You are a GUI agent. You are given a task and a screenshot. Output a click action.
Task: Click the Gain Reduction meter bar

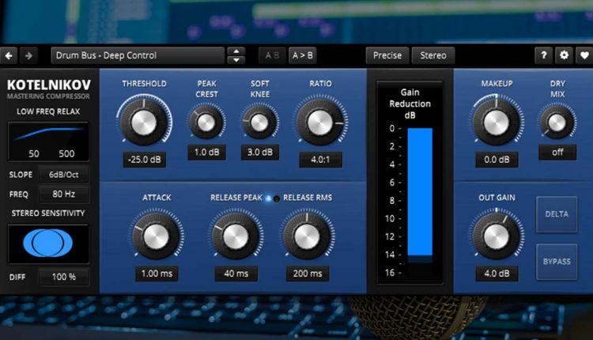click(x=420, y=195)
